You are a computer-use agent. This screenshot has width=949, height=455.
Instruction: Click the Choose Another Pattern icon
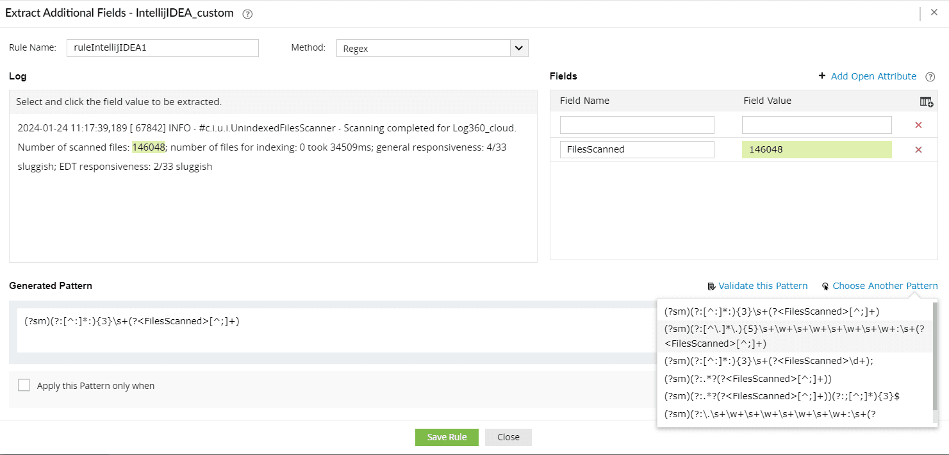tap(825, 286)
